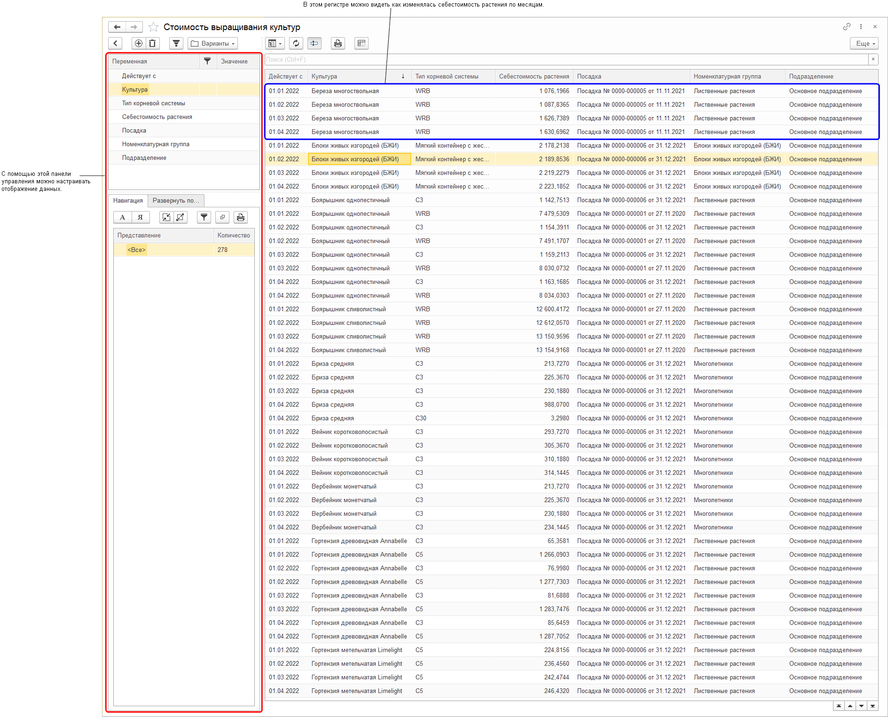The width and height of the screenshot is (888, 717).
Task: Click the add filter plus icon
Action: pyautogui.click(x=139, y=44)
